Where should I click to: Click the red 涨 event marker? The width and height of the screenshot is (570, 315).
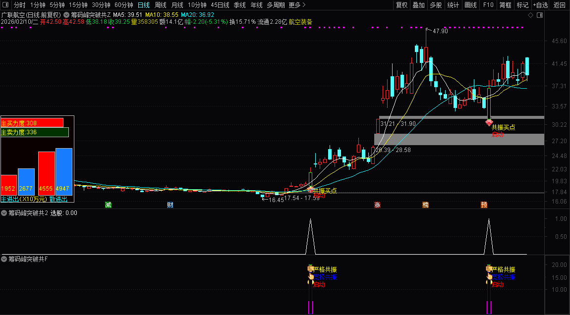coord(377,205)
